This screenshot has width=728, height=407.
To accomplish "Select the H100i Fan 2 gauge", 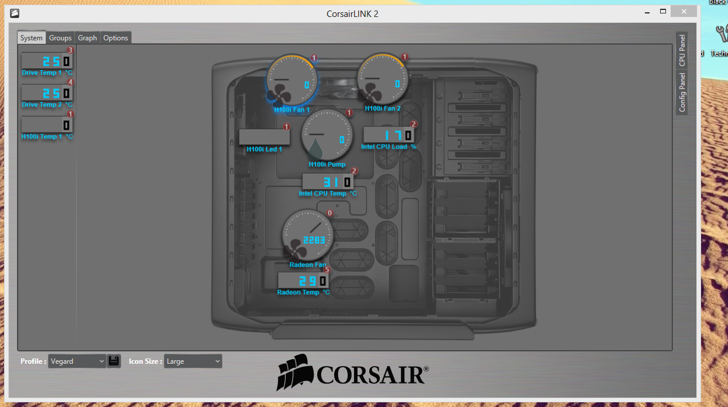I will point(383,80).
